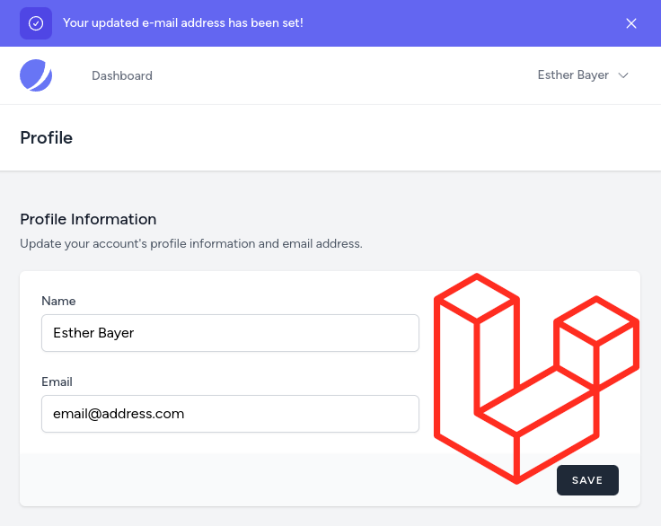Expand the Esther Bayer user menu
The image size is (661, 526).
pos(583,75)
